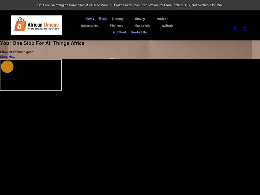This screenshot has height=195, width=260.
Task: Open the account login icon
Action: click(x=235, y=28)
